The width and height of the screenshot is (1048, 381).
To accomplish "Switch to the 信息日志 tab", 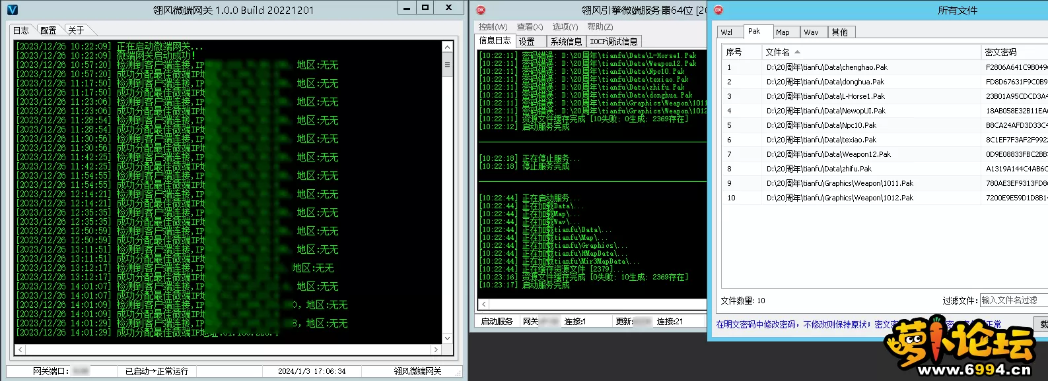I will point(495,41).
